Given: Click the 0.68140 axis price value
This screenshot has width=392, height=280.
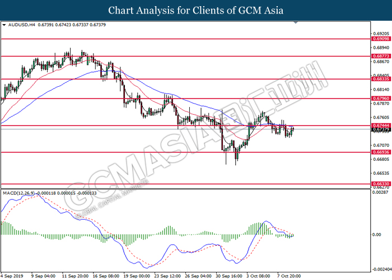Looking at the screenshot, I should (x=381, y=90).
